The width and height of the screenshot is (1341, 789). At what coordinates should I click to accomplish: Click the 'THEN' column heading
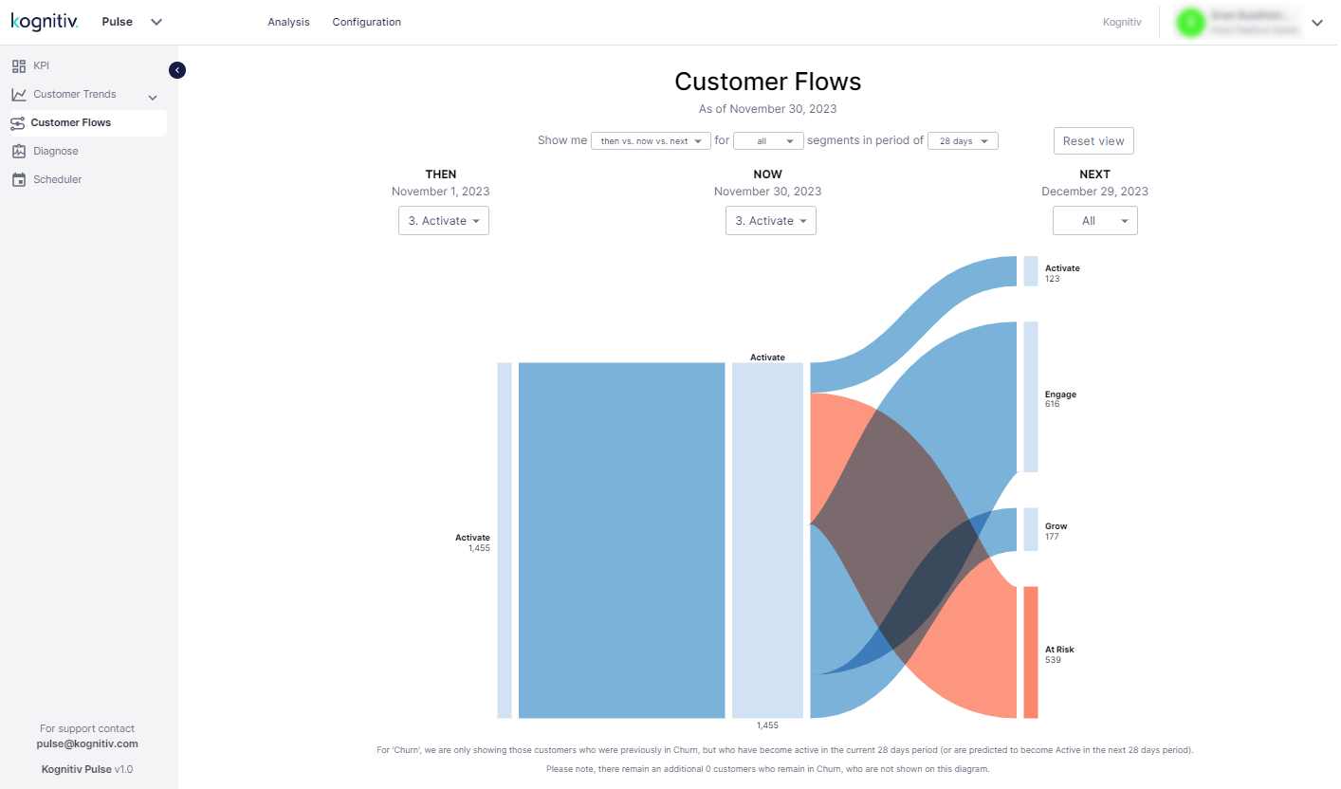[441, 174]
